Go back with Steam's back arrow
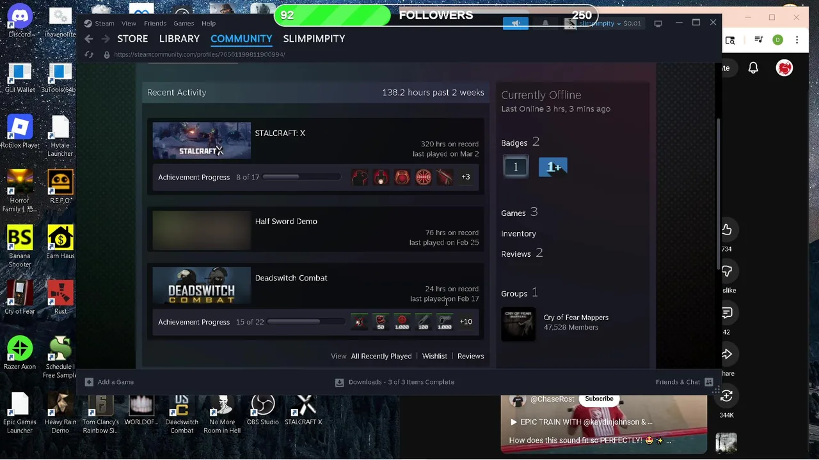819x460 pixels. pos(89,39)
